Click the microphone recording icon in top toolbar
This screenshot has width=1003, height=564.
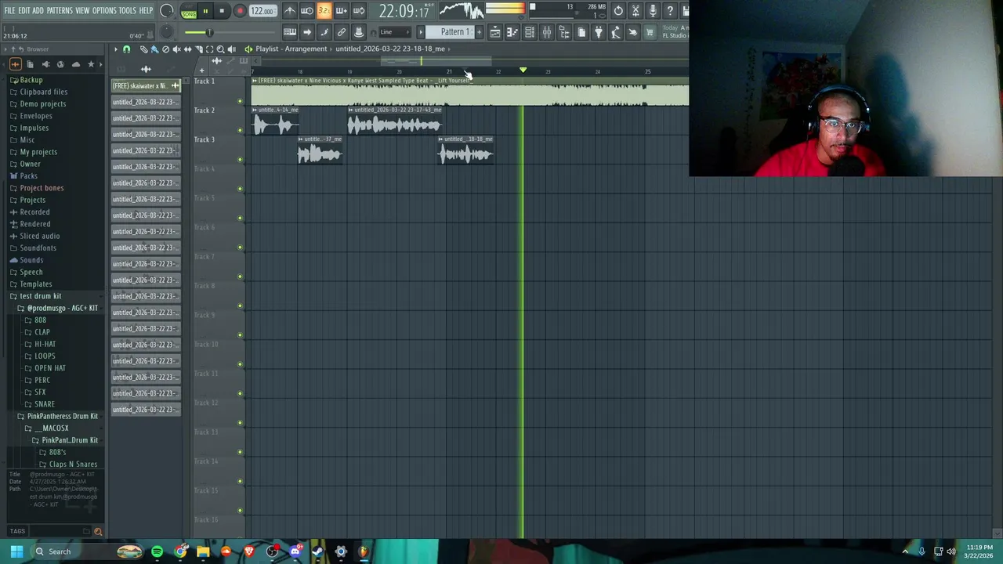tap(653, 11)
